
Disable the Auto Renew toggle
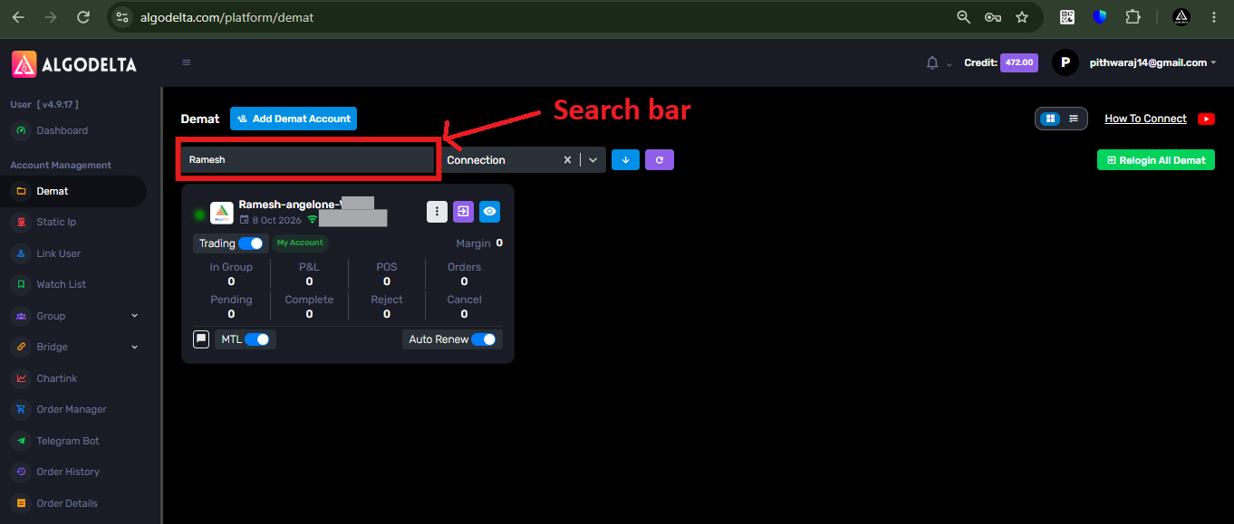click(484, 339)
